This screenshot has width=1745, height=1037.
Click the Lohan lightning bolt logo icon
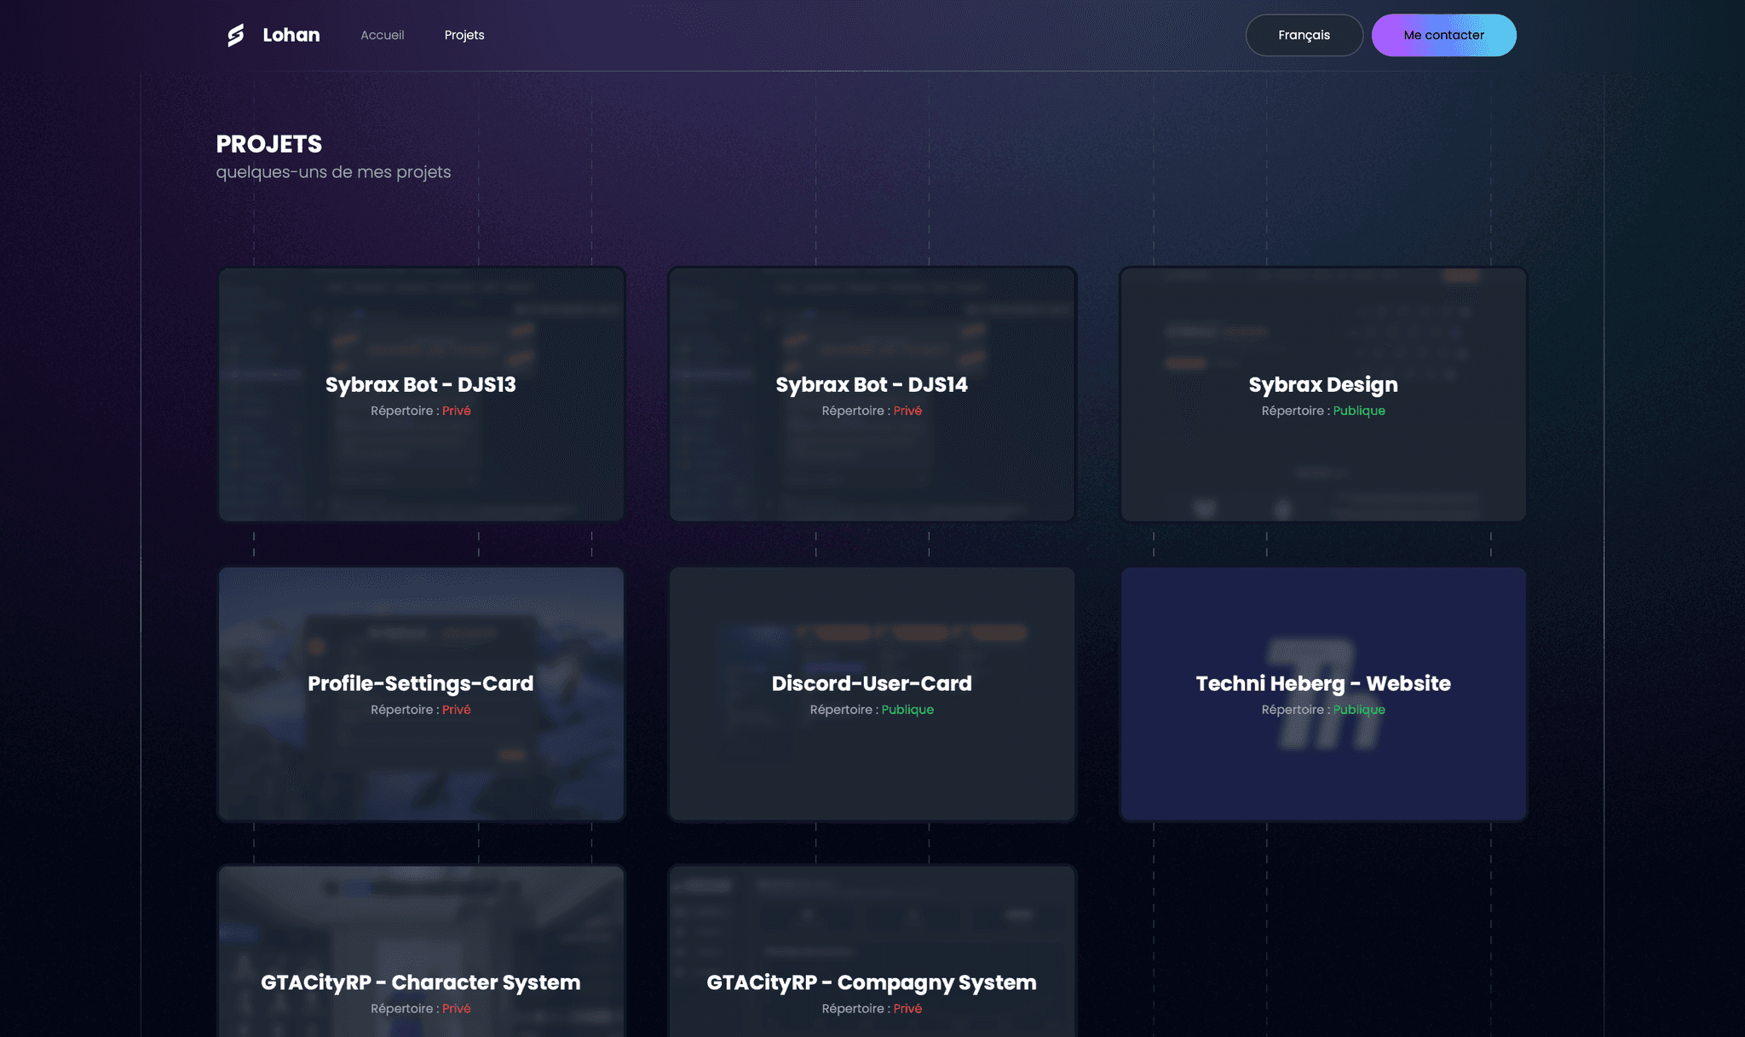coord(235,35)
